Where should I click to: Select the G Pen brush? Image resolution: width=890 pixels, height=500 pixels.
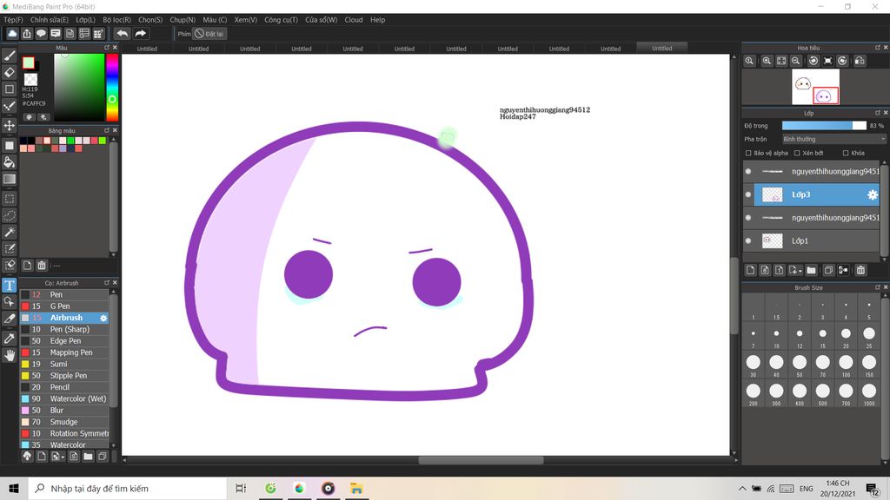pos(64,306)
